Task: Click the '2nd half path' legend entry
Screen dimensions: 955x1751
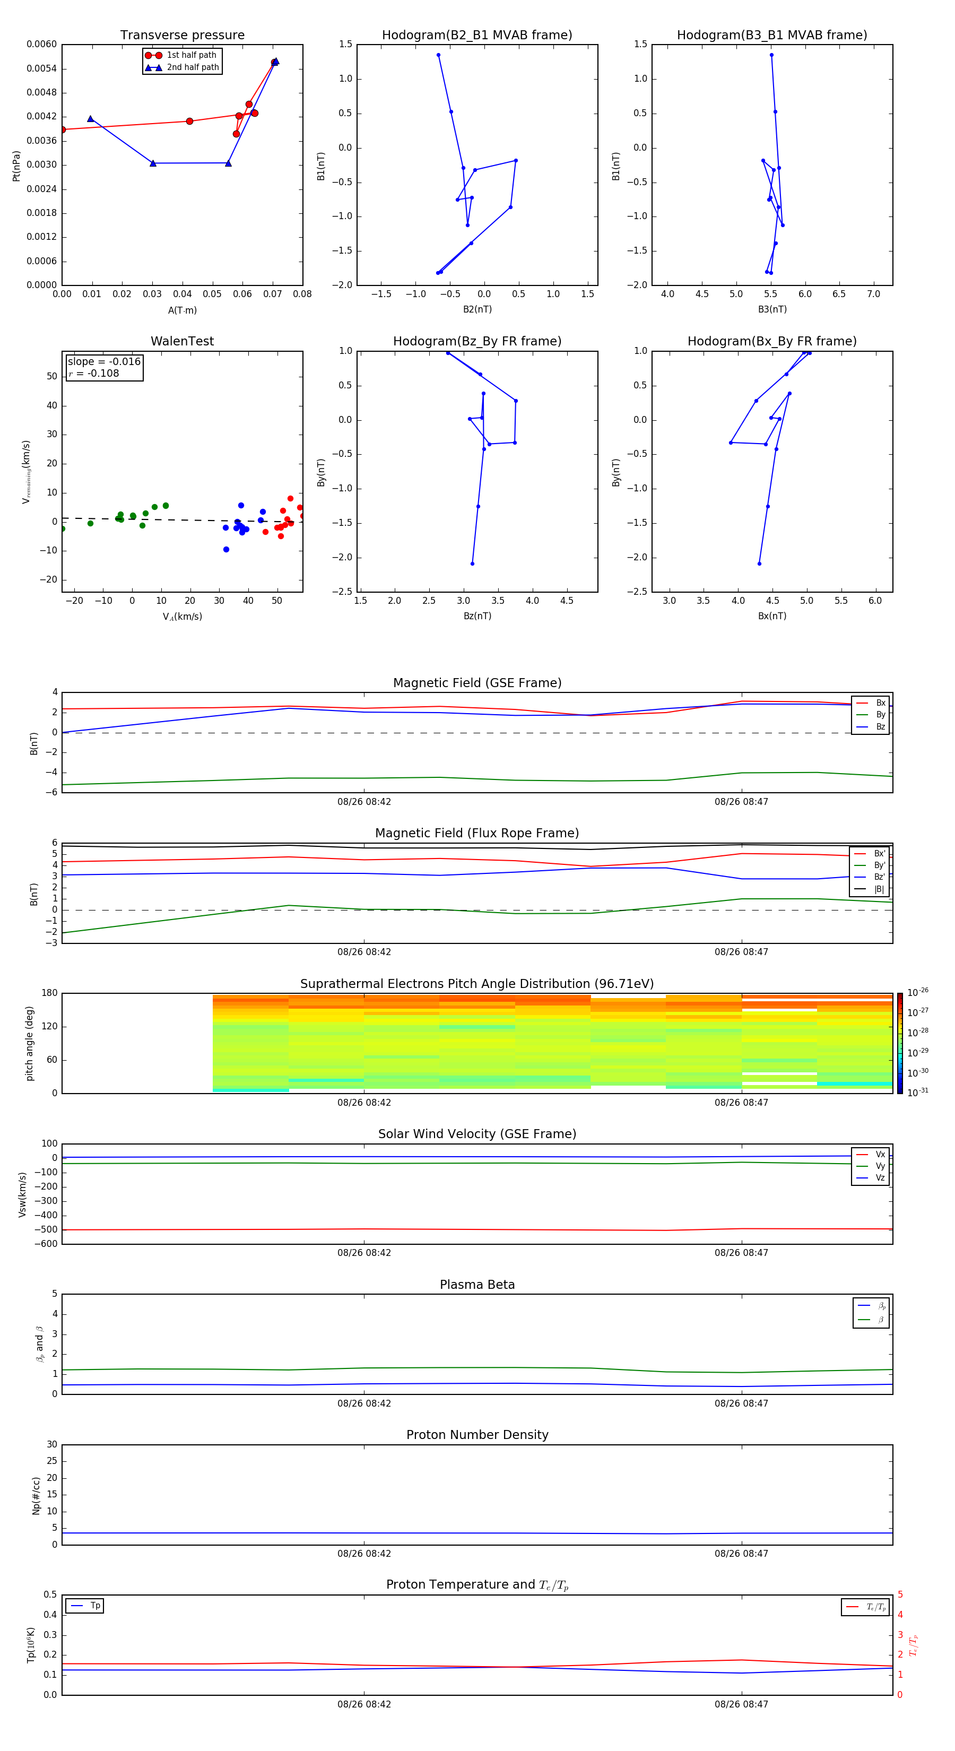Action: pyautogui.click(x=181, y=67)
